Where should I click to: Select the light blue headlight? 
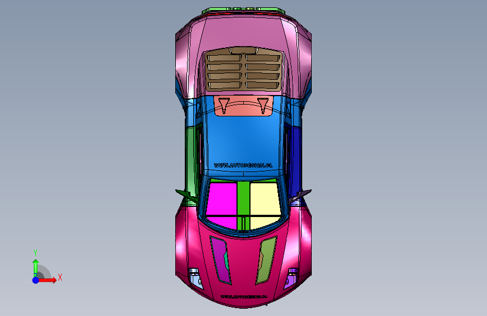pos(195,278)
